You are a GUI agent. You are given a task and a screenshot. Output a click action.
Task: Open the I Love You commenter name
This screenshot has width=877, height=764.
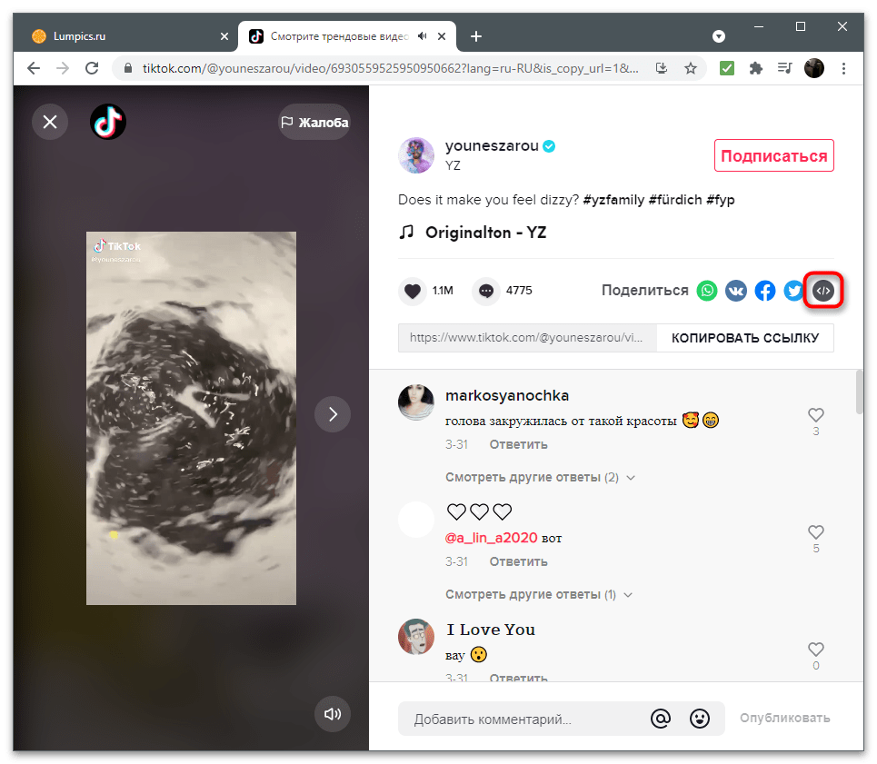491,630
